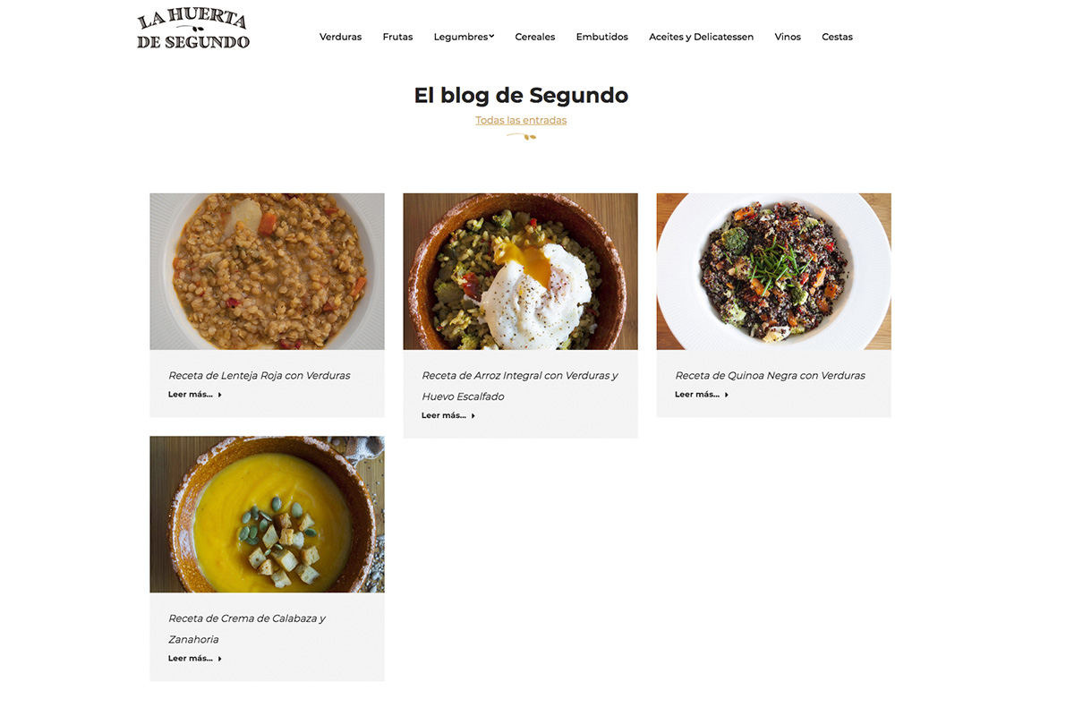Expand the Legumbres dropdown chevron
This screenshot has height=716, width=1074.
491,37
